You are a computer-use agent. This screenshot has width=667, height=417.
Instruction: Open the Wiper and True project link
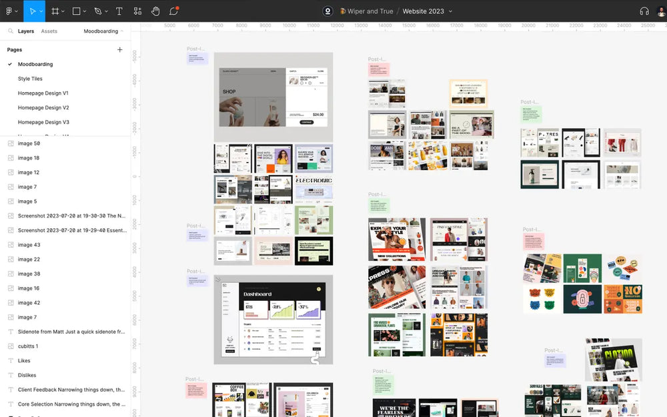[x=370, y=11]
